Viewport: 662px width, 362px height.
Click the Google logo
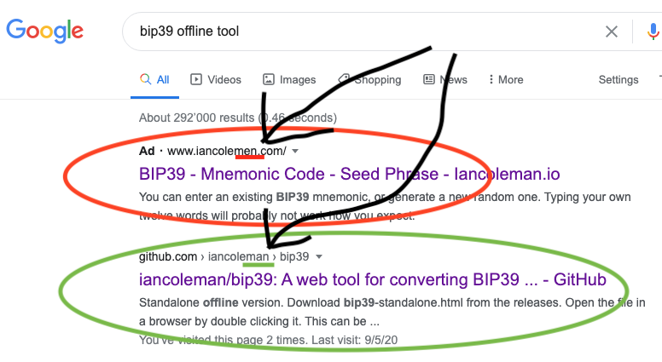tap(44, 31)
